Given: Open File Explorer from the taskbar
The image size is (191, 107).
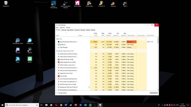Looking at the screenshot, I should (47, 105).
